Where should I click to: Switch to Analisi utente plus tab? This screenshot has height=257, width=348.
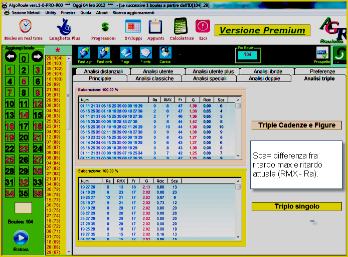tap(213, 71)
